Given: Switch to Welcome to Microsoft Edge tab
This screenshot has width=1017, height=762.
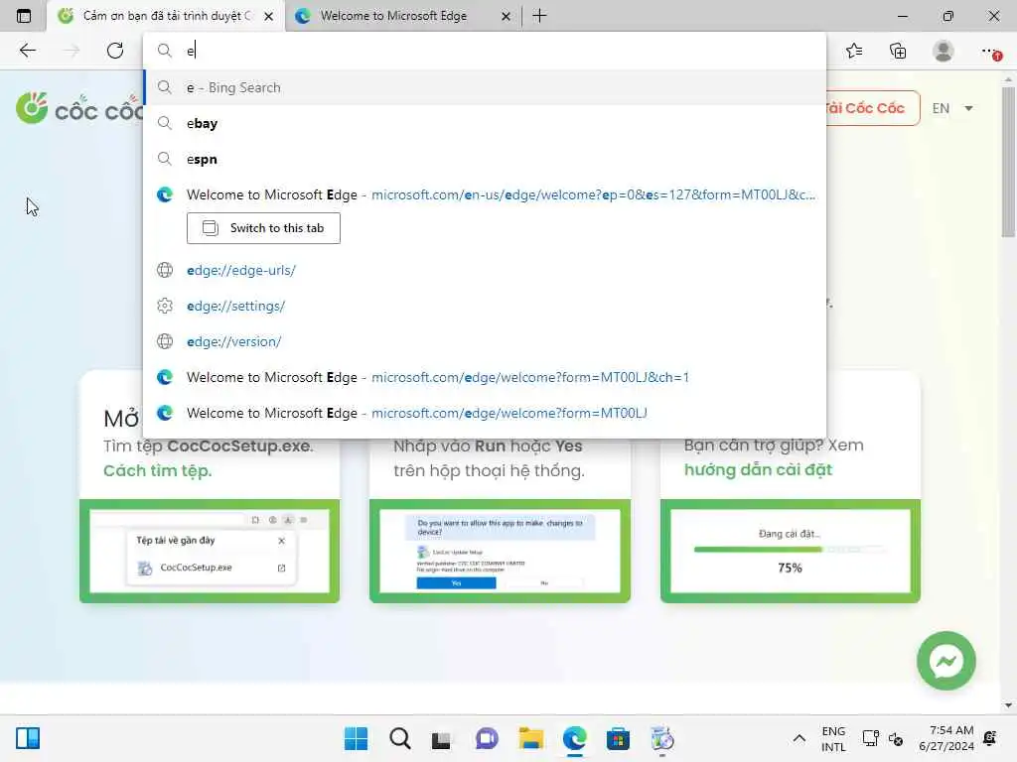Looking at the screenshot, I should (x=403, y=16).
